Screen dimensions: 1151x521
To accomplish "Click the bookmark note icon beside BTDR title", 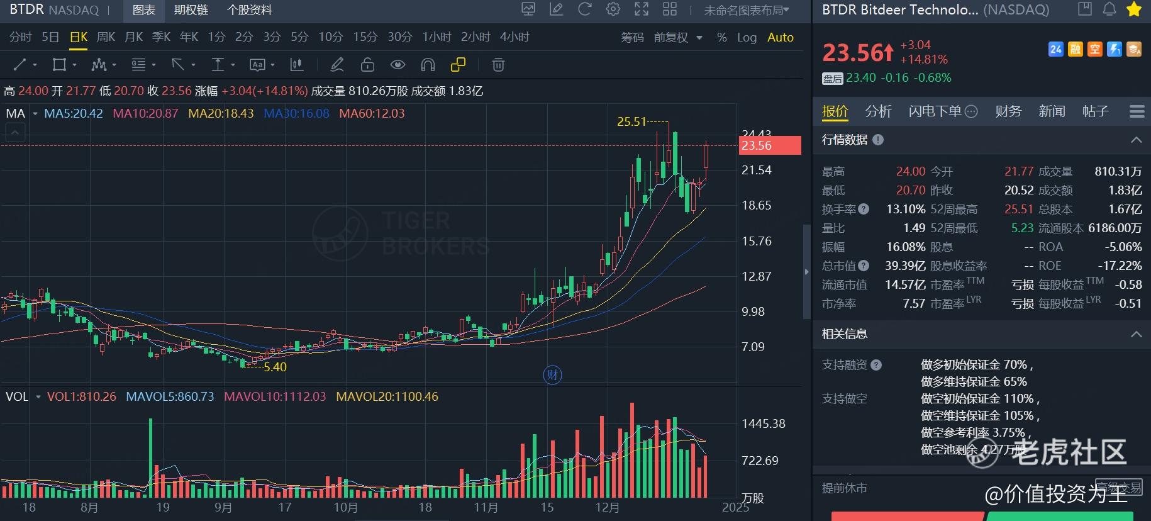I will (x=1085, y=9).
